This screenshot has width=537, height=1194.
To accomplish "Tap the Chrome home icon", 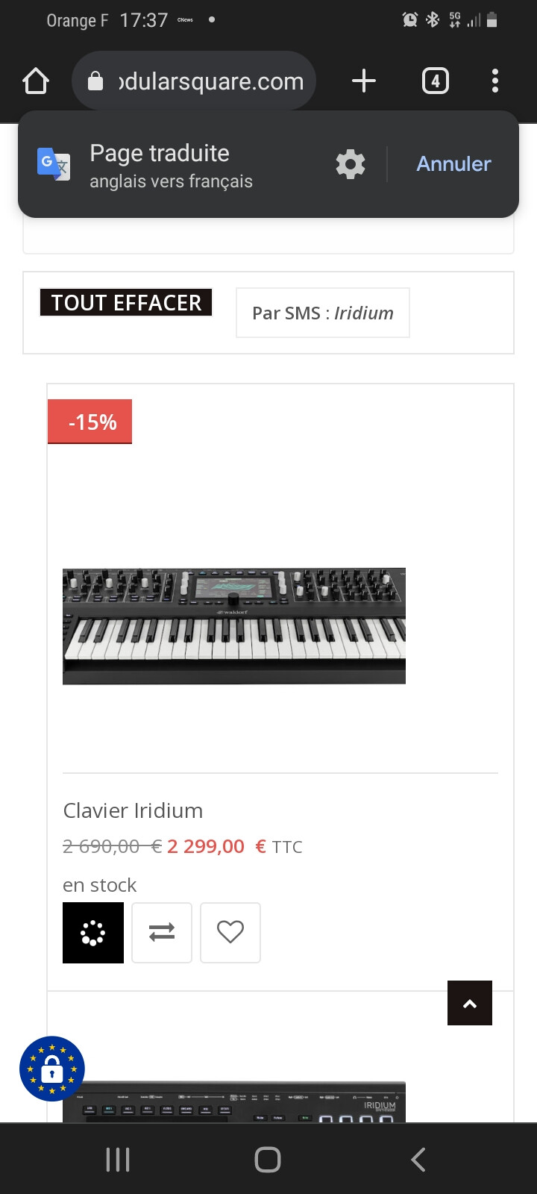I will 36,81.
